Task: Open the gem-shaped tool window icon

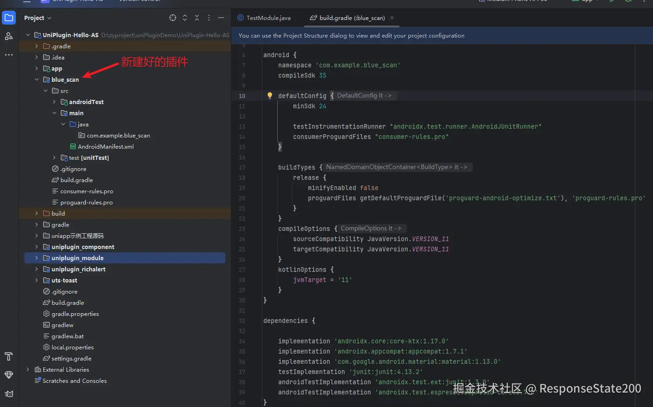Action: tap(9, 375)
